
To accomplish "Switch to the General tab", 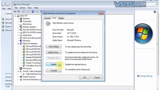I will tap(47, 18).
